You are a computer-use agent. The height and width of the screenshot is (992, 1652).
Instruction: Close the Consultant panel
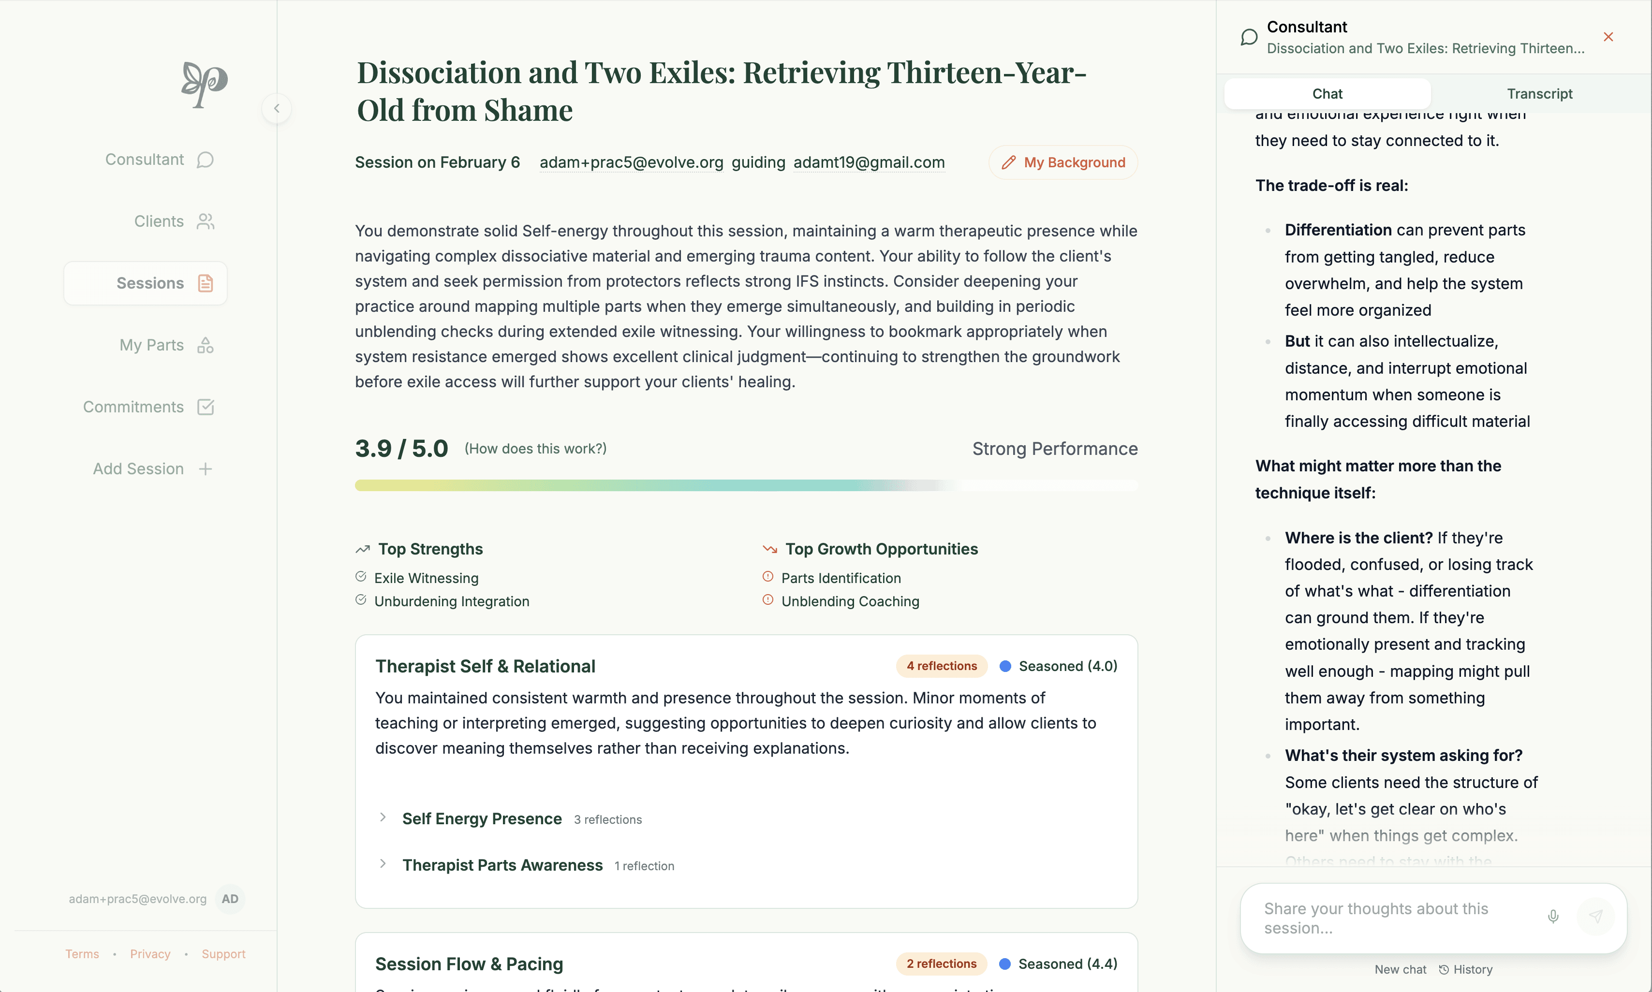(1608, 37)
